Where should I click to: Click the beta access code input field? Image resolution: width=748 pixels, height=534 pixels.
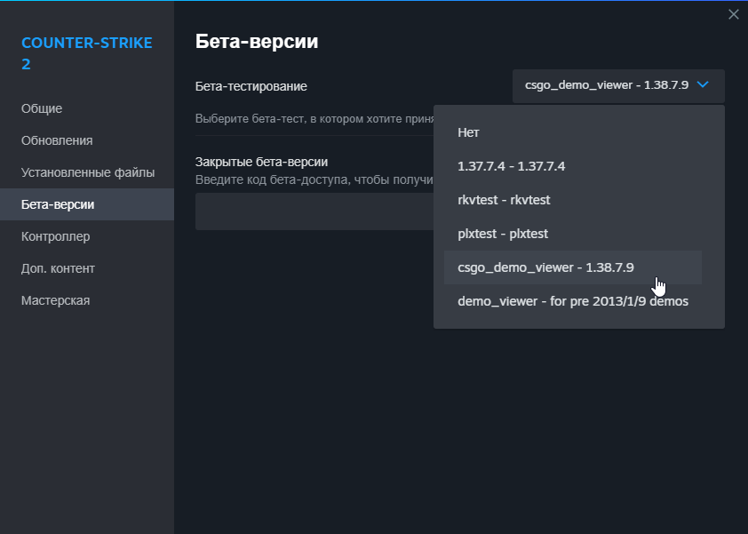[x=314, y=211]
